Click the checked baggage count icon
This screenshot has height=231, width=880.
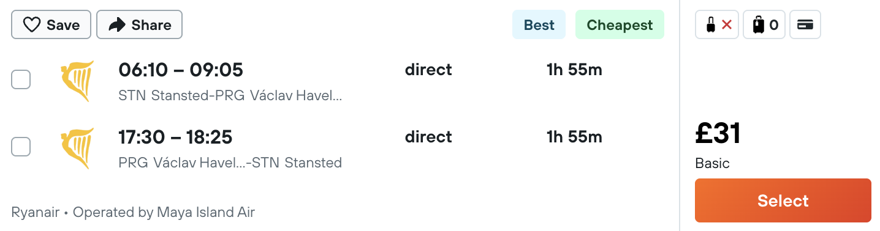(764, 25)
